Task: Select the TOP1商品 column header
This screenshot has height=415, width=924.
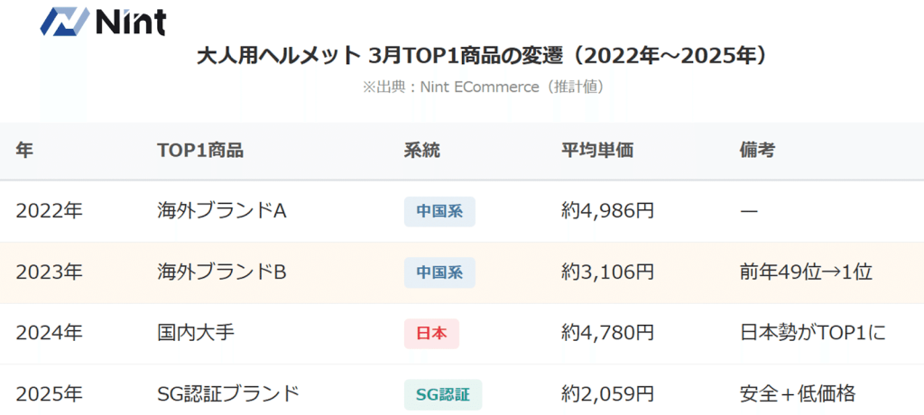Action: click(199, 151)
